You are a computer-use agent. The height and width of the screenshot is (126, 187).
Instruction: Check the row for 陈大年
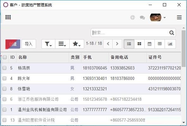pos(4,78)
